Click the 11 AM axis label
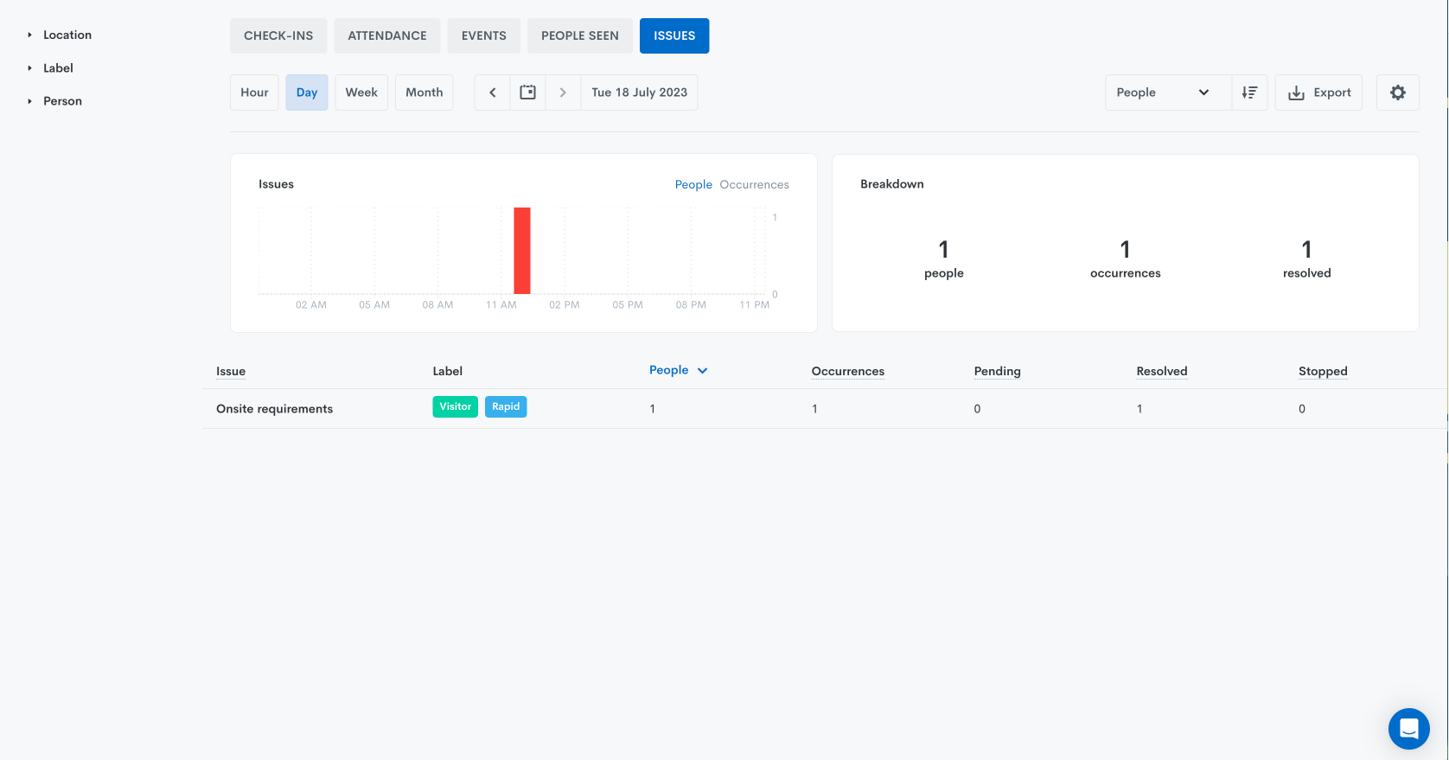This screenshot has height=760, width=1449. (x=501, y=305)
